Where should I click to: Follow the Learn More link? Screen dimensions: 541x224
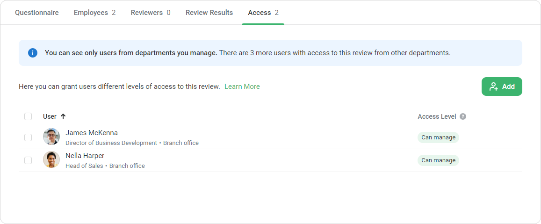(242, 87)
